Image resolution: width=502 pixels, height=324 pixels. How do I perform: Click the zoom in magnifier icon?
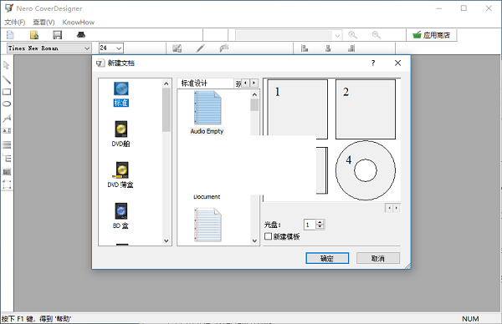tap(353, 35)
